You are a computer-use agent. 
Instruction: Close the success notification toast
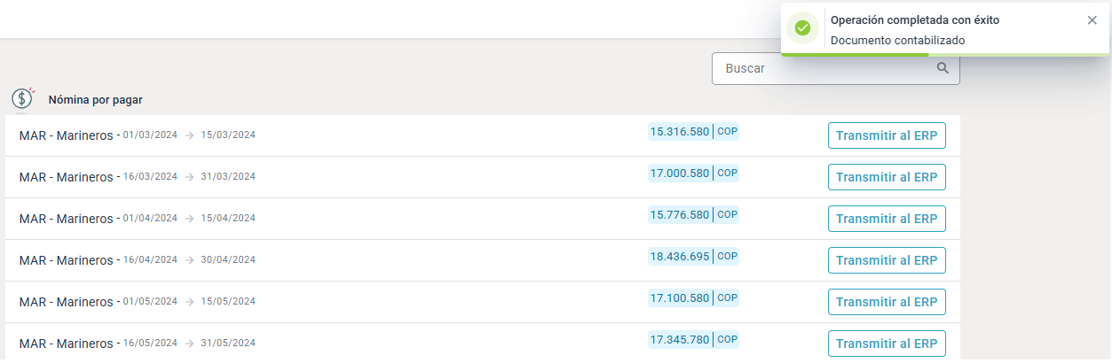tap(1092, 20)
